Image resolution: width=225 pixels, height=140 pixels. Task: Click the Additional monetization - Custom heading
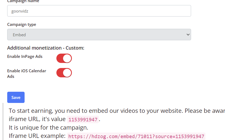(x=46, y=48)
